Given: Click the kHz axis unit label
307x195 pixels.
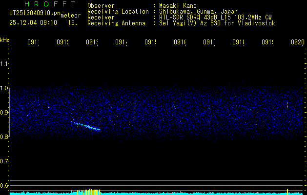Looking at the screenshot, I should 5,40.
